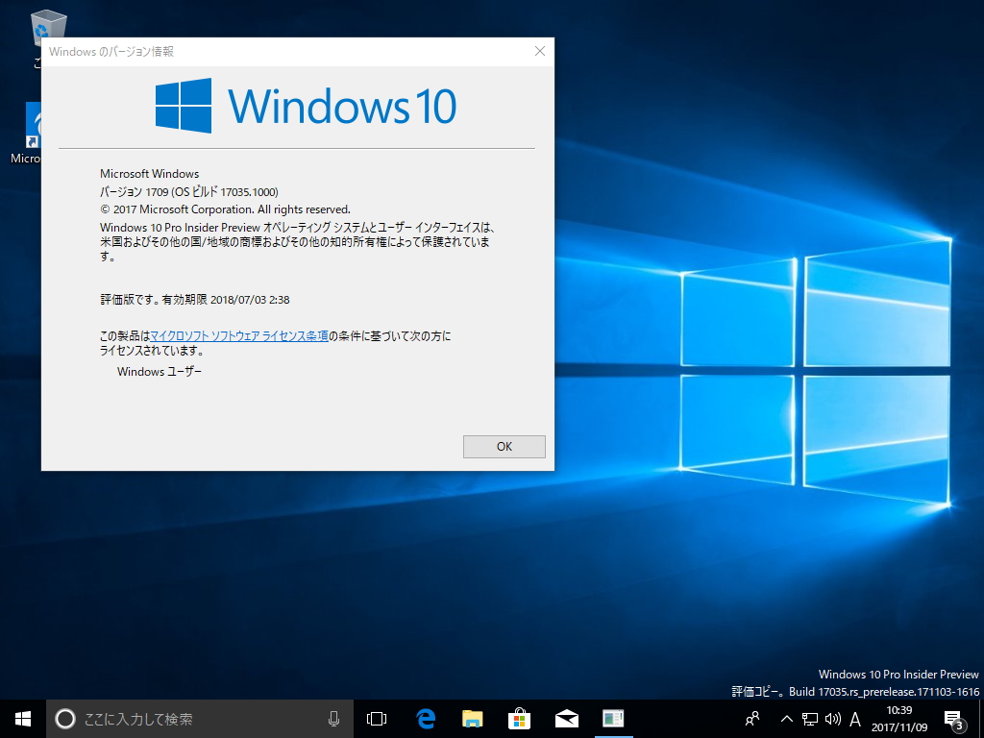This screenshot has width=984, height=738.
Task: Open the Start menu
Action: pyautogui.click(x=21, y=718)
